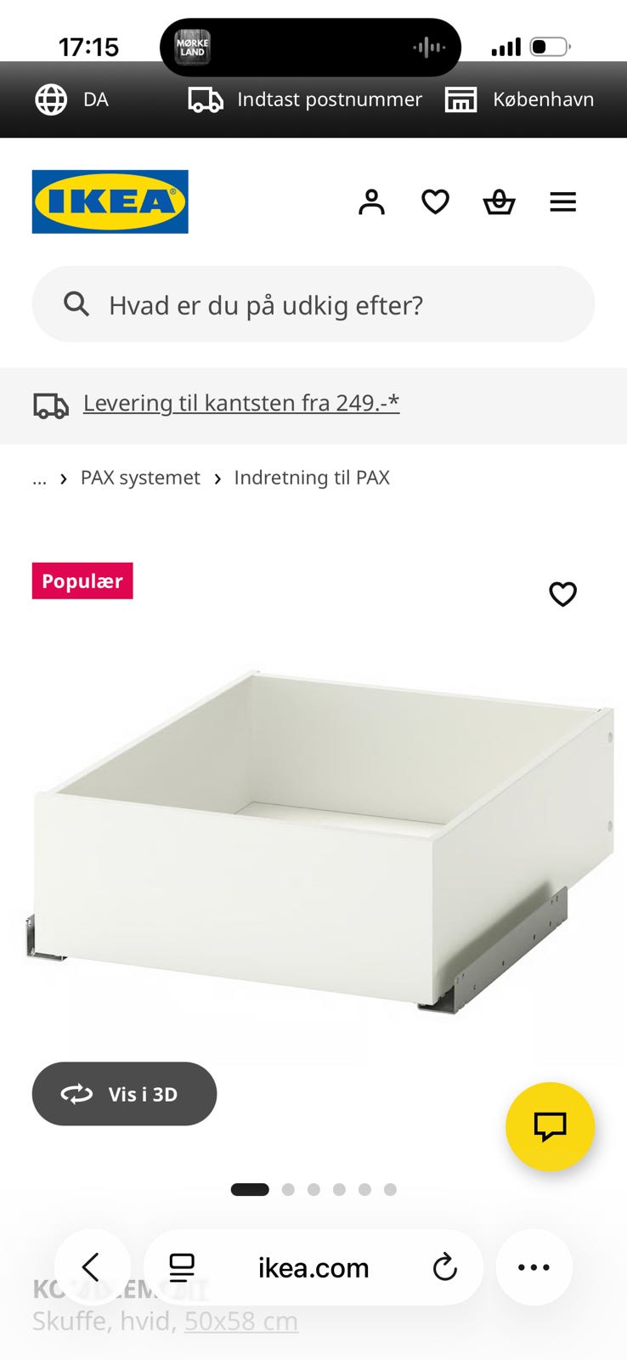Open the yellow chat support button
The height and width of the screenshot is (1360, 627).
click(550, 1126)
